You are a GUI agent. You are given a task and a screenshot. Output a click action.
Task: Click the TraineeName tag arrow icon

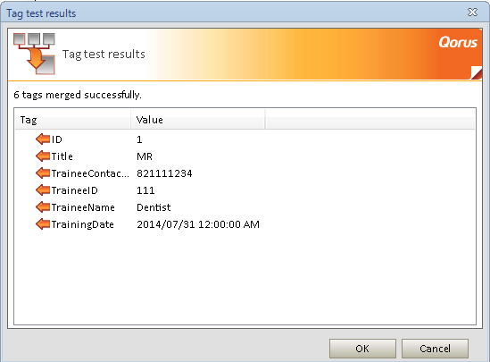43,206
